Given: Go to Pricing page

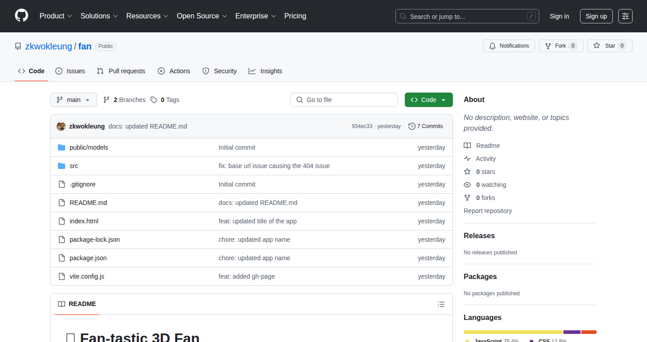Looking at the screenshot, I should [295, 16].
